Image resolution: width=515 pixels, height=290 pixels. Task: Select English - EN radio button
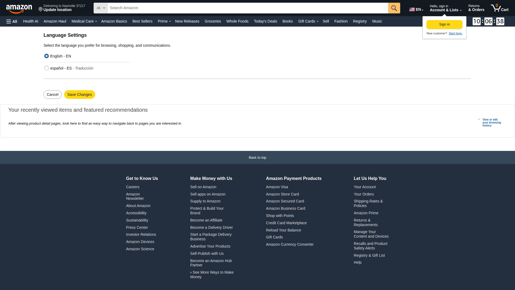point(46,56)
